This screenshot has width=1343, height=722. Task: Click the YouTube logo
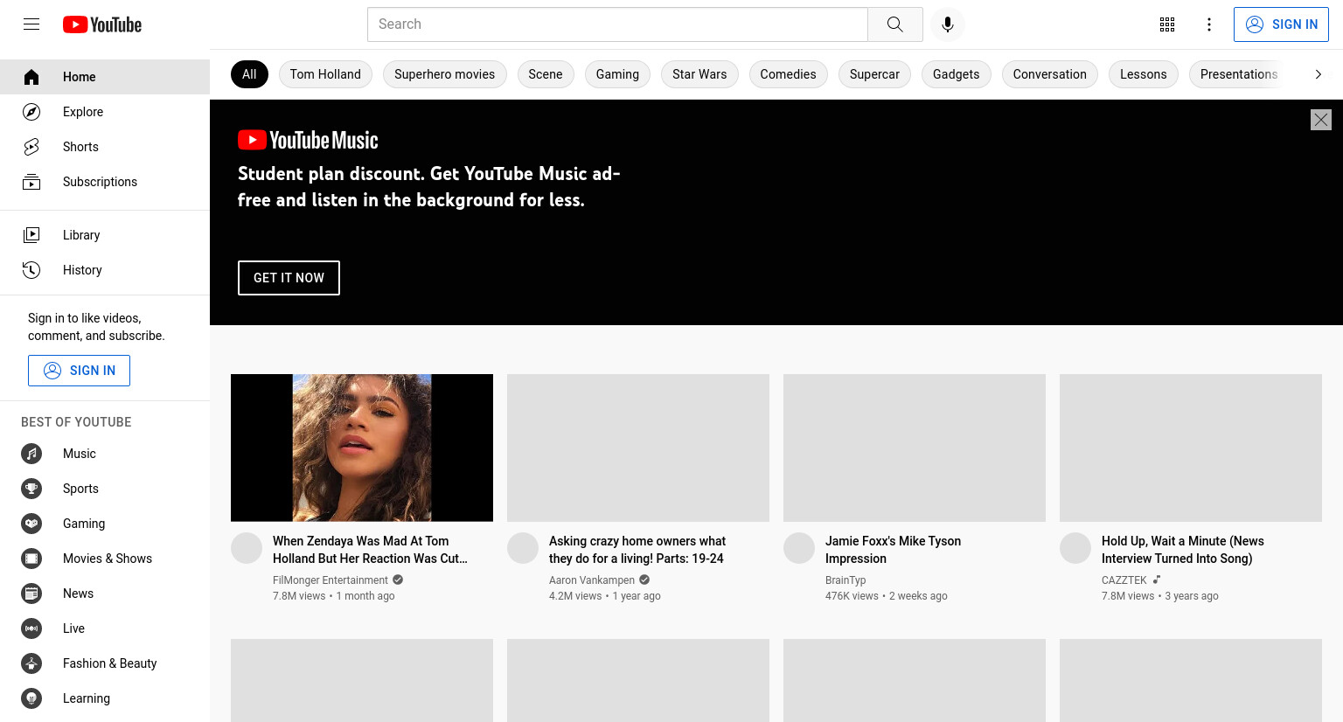(102, 24)
